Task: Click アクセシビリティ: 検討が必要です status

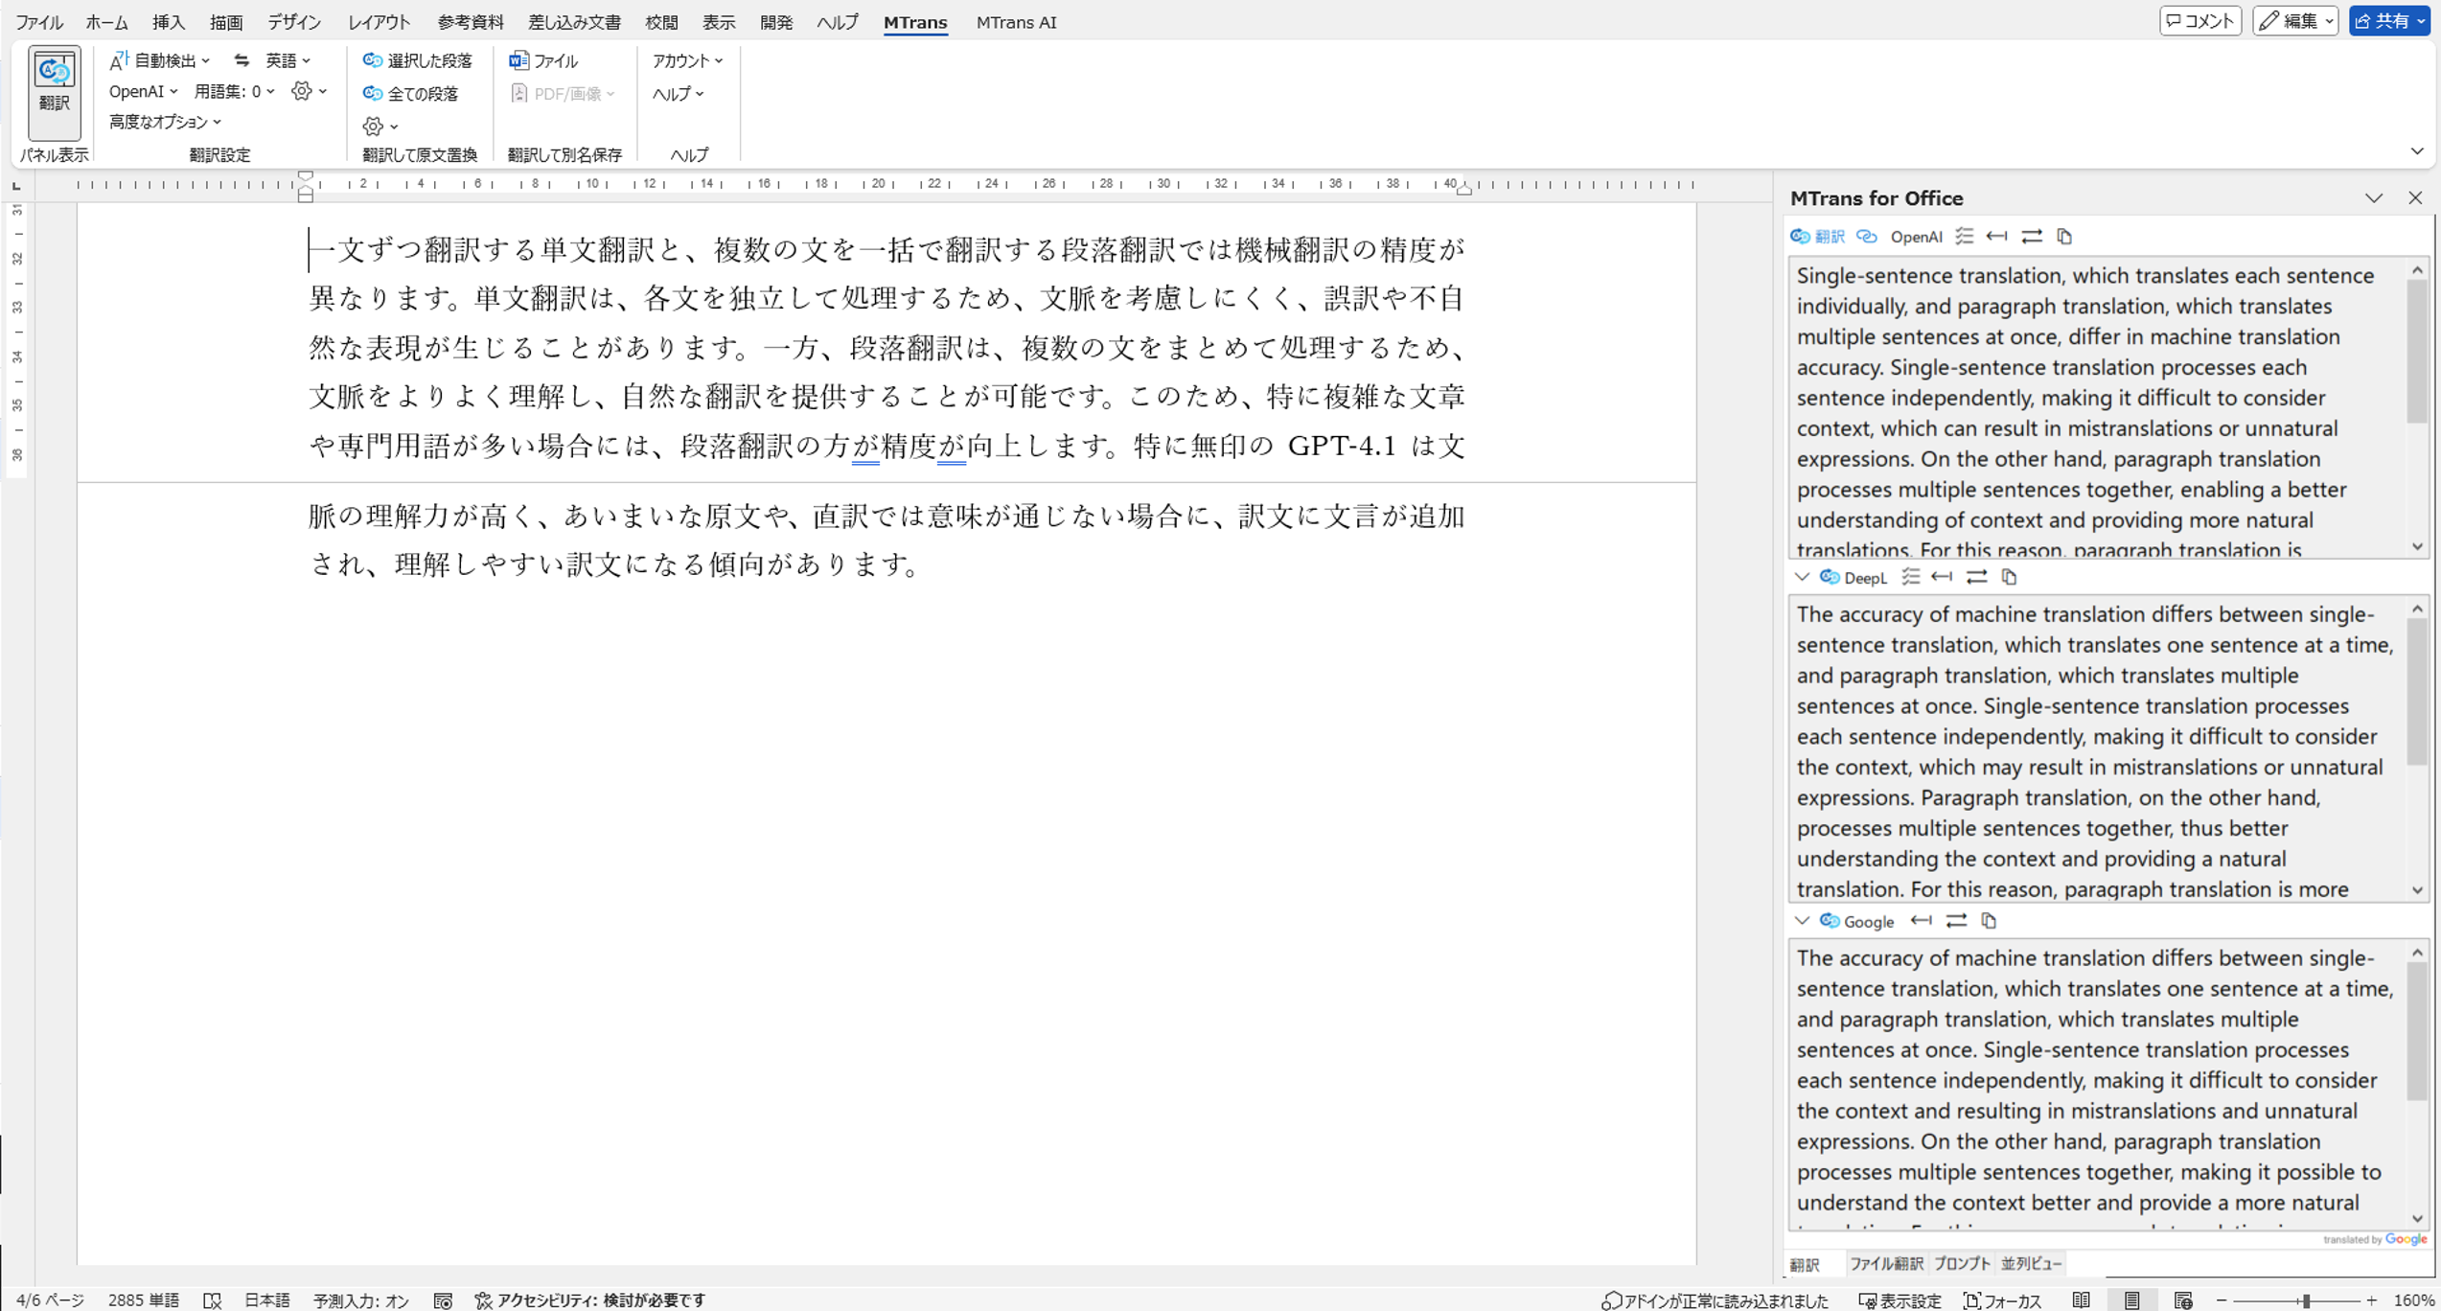Action: coord(590,1300)
